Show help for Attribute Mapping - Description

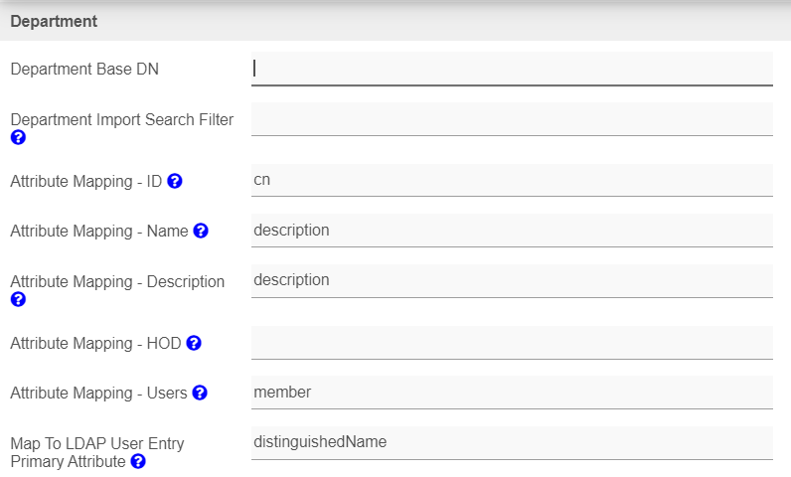[18, 299]
